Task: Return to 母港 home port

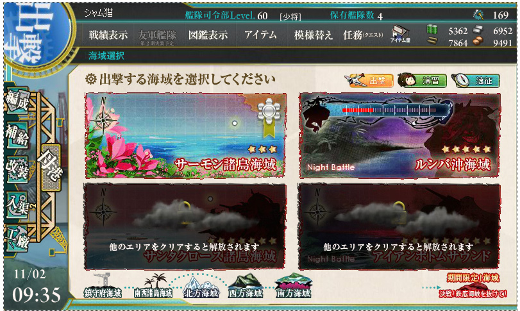Action: [50, 167]
